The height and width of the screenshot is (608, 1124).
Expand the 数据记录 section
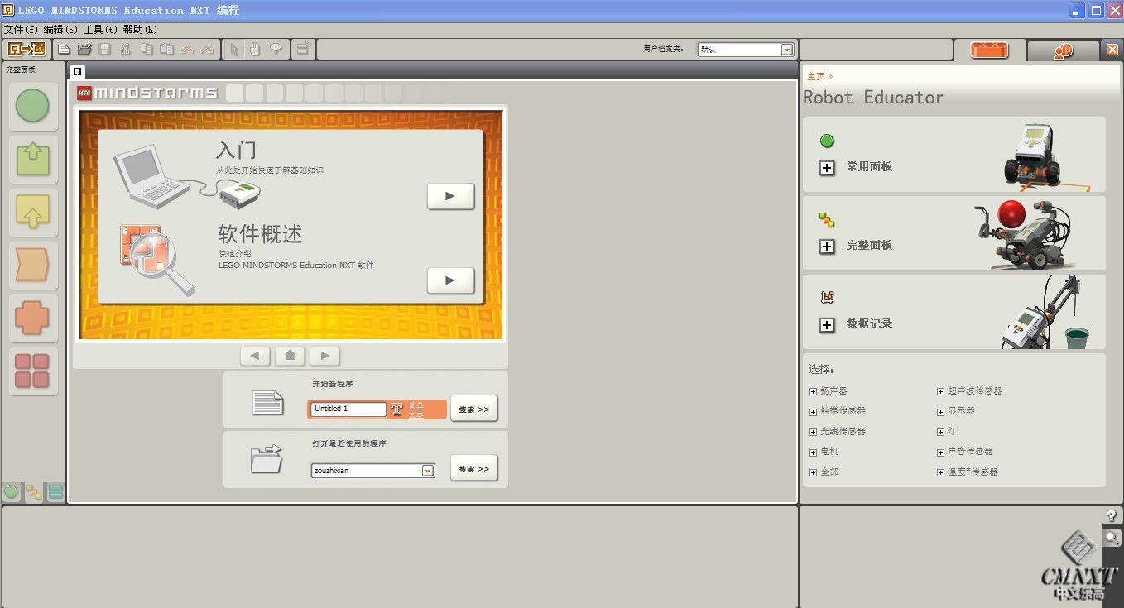click(827, 325)
